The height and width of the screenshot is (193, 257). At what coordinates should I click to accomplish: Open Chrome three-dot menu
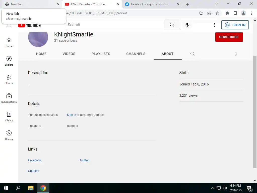(x=251, y=13)
